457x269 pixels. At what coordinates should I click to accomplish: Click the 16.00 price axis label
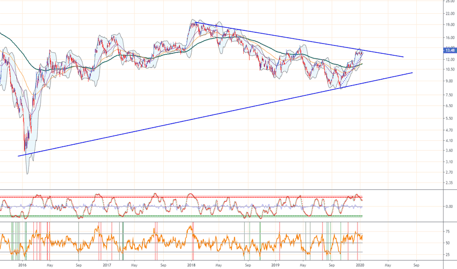coord(450,38)
